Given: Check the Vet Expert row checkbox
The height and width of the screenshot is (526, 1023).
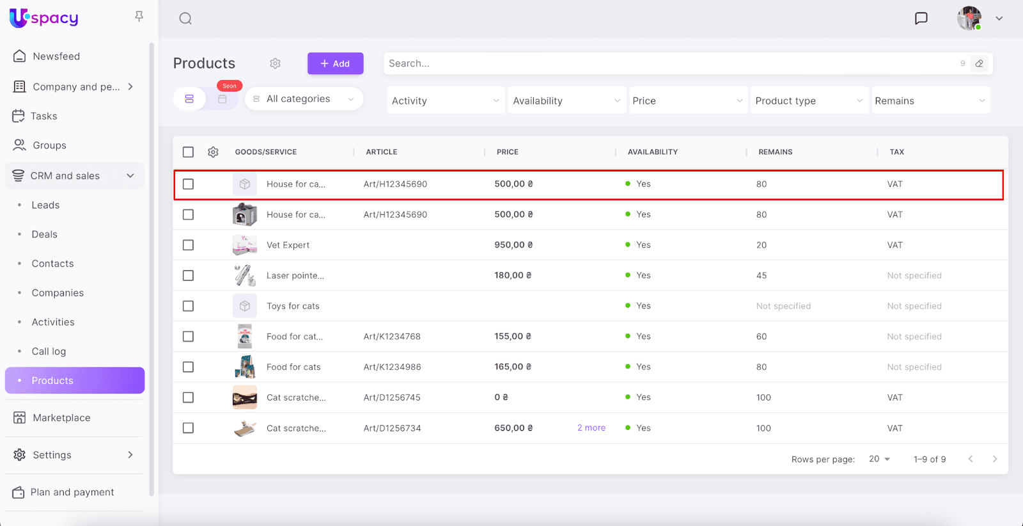Looking at the screenshot, I should click(188, 245).
